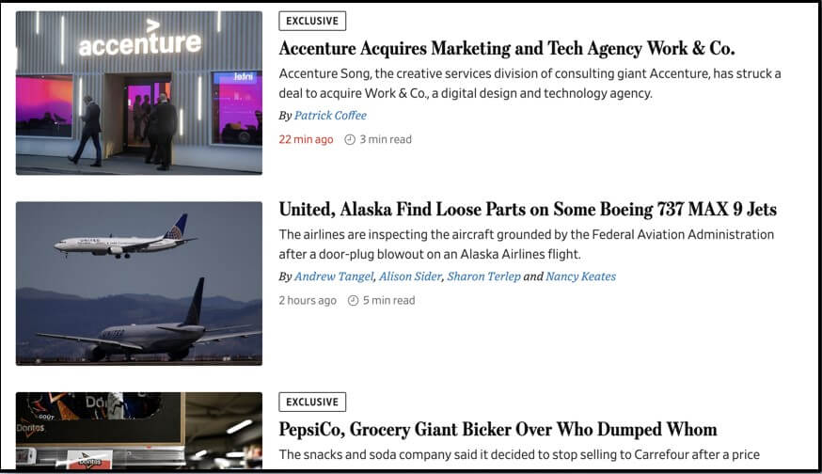This screenshot has width=822, height=474.
Task: View author Andrew Tangel's profile
Action: coord(334,276)
